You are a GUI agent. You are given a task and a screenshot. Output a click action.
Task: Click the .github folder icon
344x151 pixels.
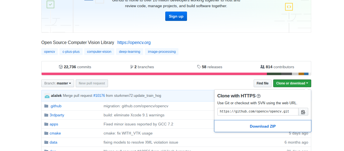[46, 106]
